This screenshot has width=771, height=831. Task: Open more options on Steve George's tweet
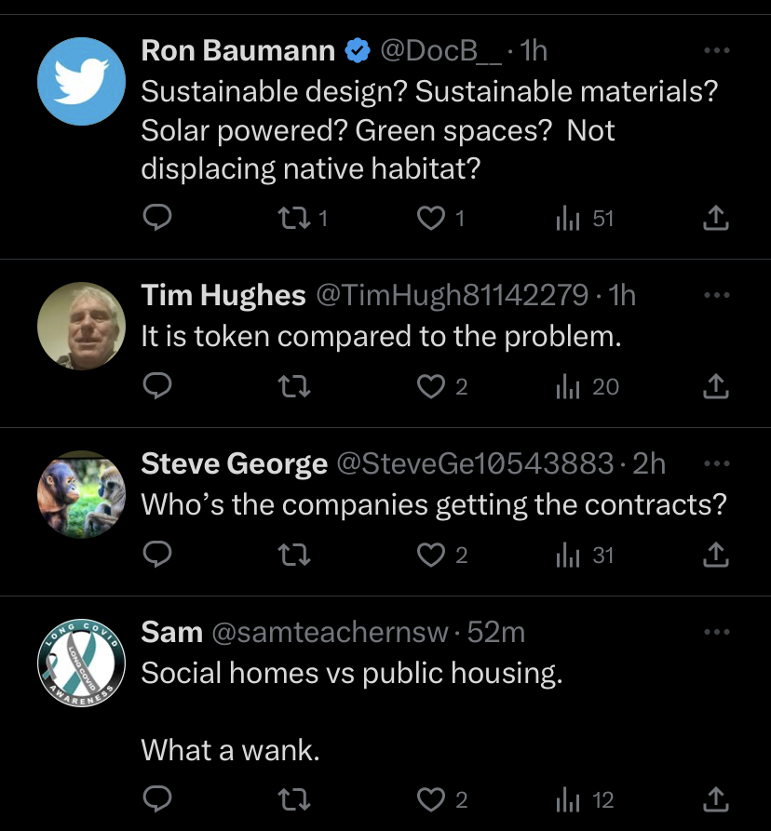(x=716, y=463)
